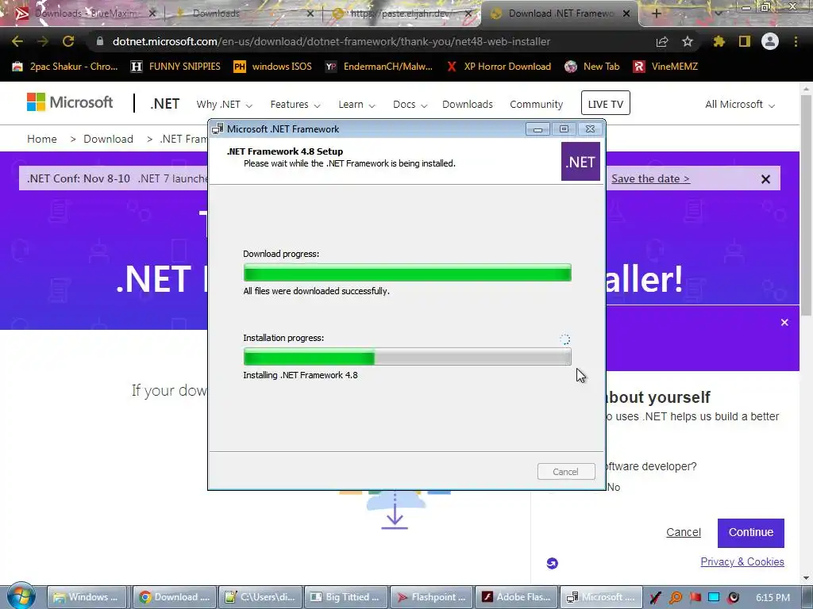The image size is (813, 609).
Task: Click the .NET purple logo in setup
Action: pos(580,162)
